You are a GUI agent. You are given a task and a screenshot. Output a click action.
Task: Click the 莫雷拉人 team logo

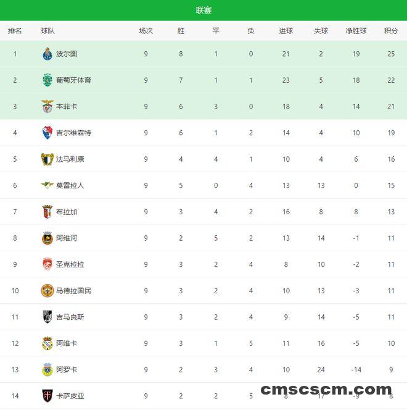point(47,185)
